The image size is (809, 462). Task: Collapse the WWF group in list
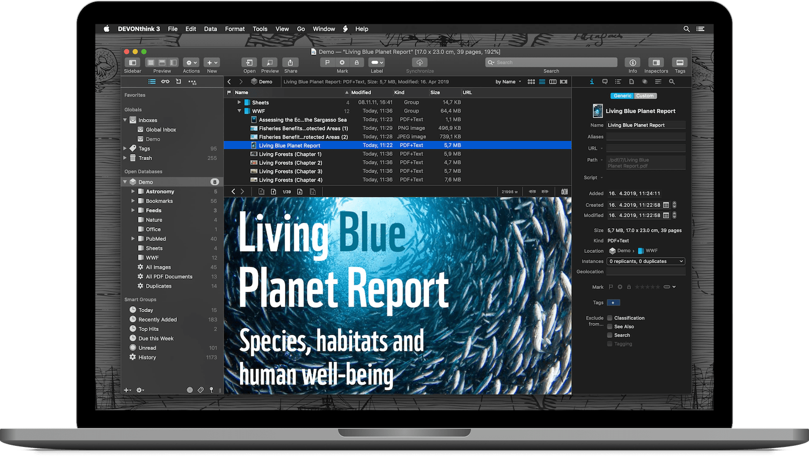tap(239, 111)
